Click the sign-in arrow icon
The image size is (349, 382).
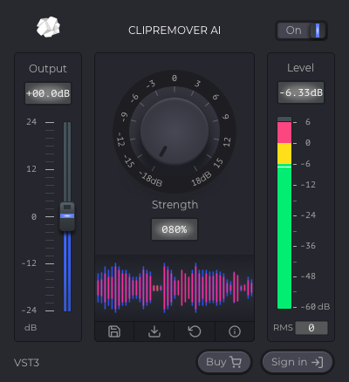click(317, 362)
